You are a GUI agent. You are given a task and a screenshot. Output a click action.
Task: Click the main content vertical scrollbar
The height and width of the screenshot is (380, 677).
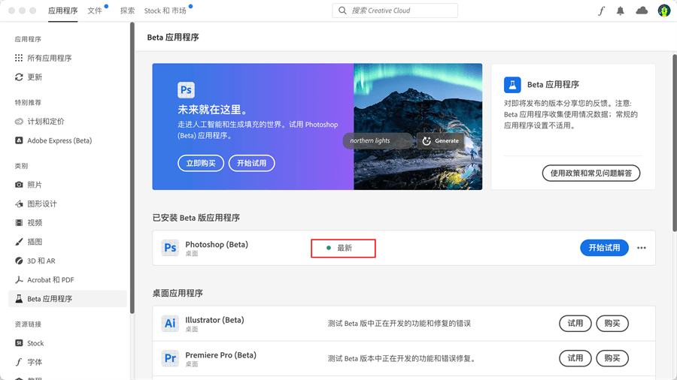pos(675,143)
